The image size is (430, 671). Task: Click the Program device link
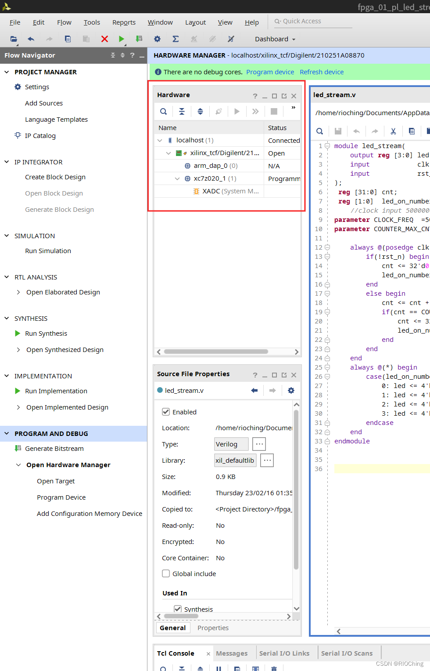(270, 72)
